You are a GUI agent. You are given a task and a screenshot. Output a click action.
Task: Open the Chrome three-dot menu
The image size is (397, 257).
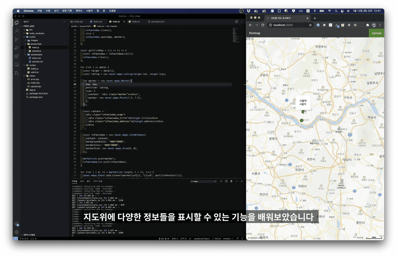click(380, 25)
